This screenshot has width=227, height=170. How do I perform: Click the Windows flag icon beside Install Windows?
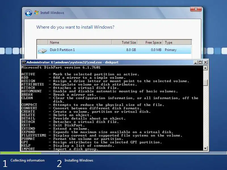click(36, 12)
